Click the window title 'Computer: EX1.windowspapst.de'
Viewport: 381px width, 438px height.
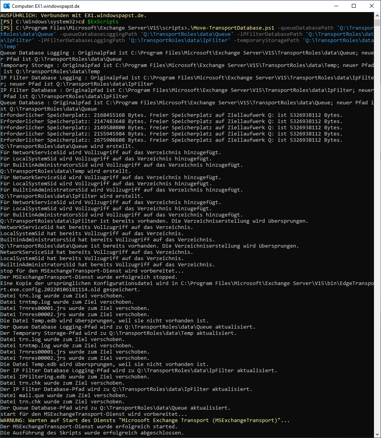(46, 6)
